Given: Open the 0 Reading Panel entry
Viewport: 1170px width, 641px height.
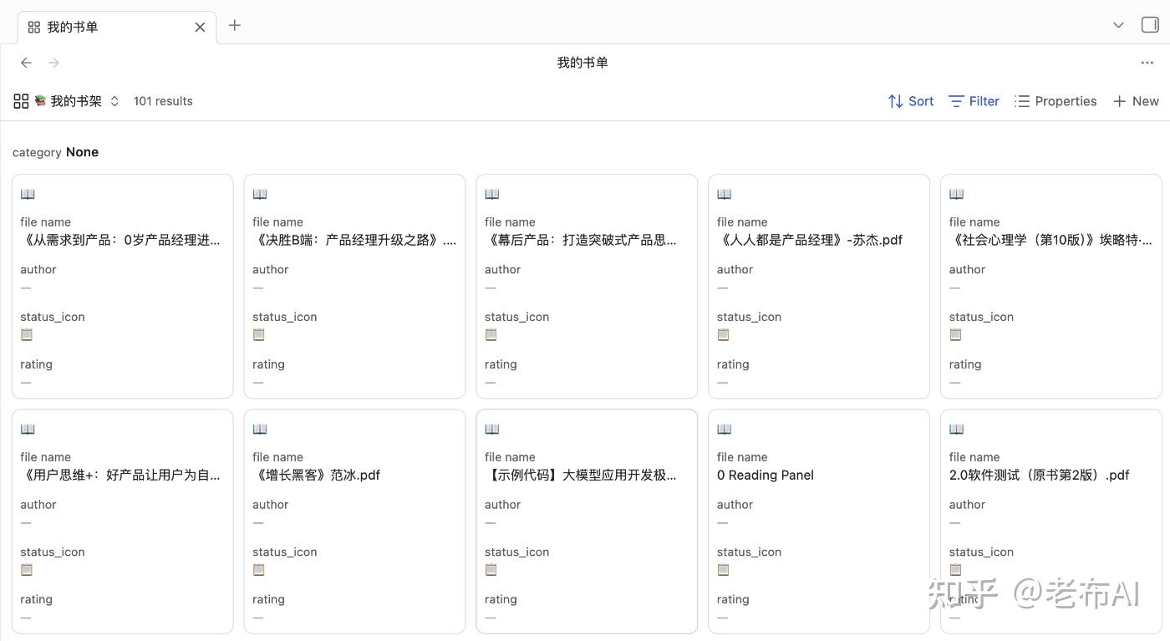Looking at the screenshot, I should tap(766, 475).
